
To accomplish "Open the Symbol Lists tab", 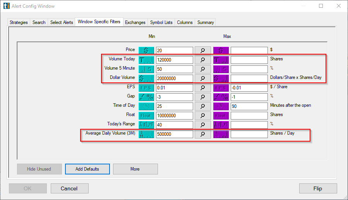I will (161, 22).
